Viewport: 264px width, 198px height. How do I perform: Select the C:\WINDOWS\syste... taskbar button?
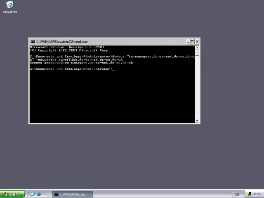click(x=71, y=194)
